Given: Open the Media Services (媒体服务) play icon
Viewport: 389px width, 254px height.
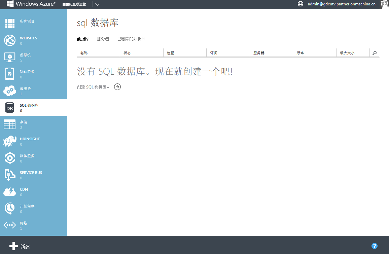Looking at the screenshot, I should (x=10, y=158).
